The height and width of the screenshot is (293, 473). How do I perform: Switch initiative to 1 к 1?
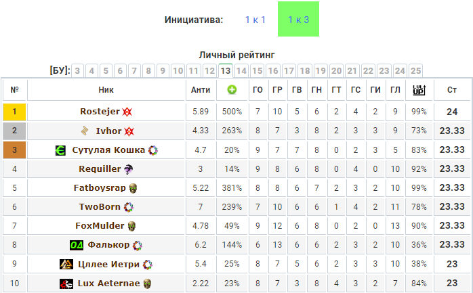coord(255,20)
